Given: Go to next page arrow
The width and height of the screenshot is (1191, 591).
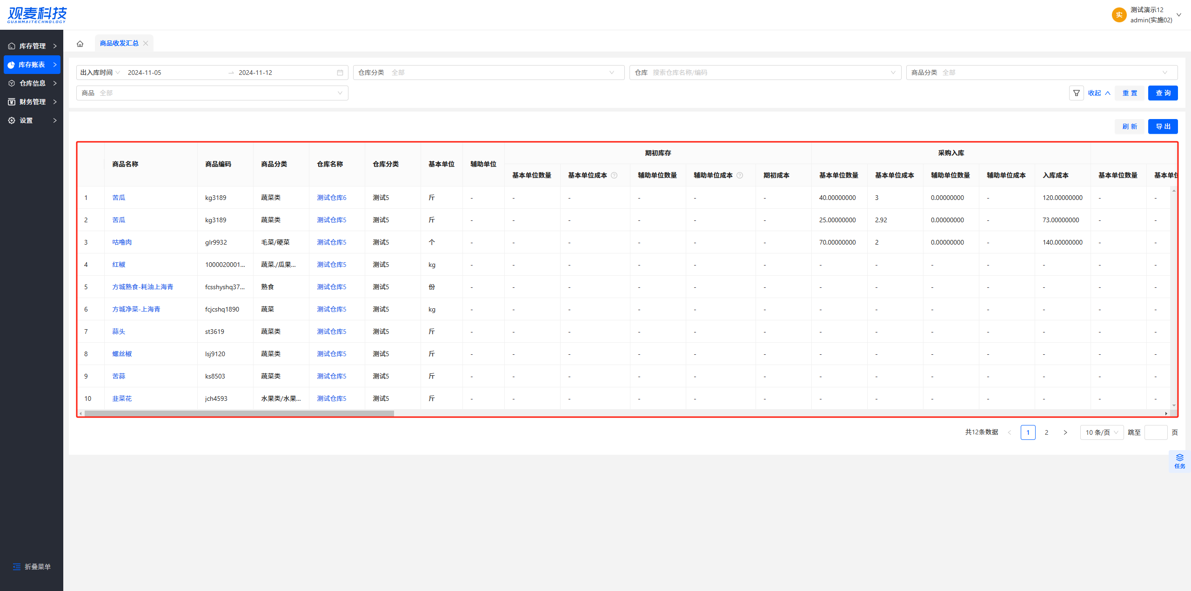Looking at the screenshot, I should (1065, 432).
